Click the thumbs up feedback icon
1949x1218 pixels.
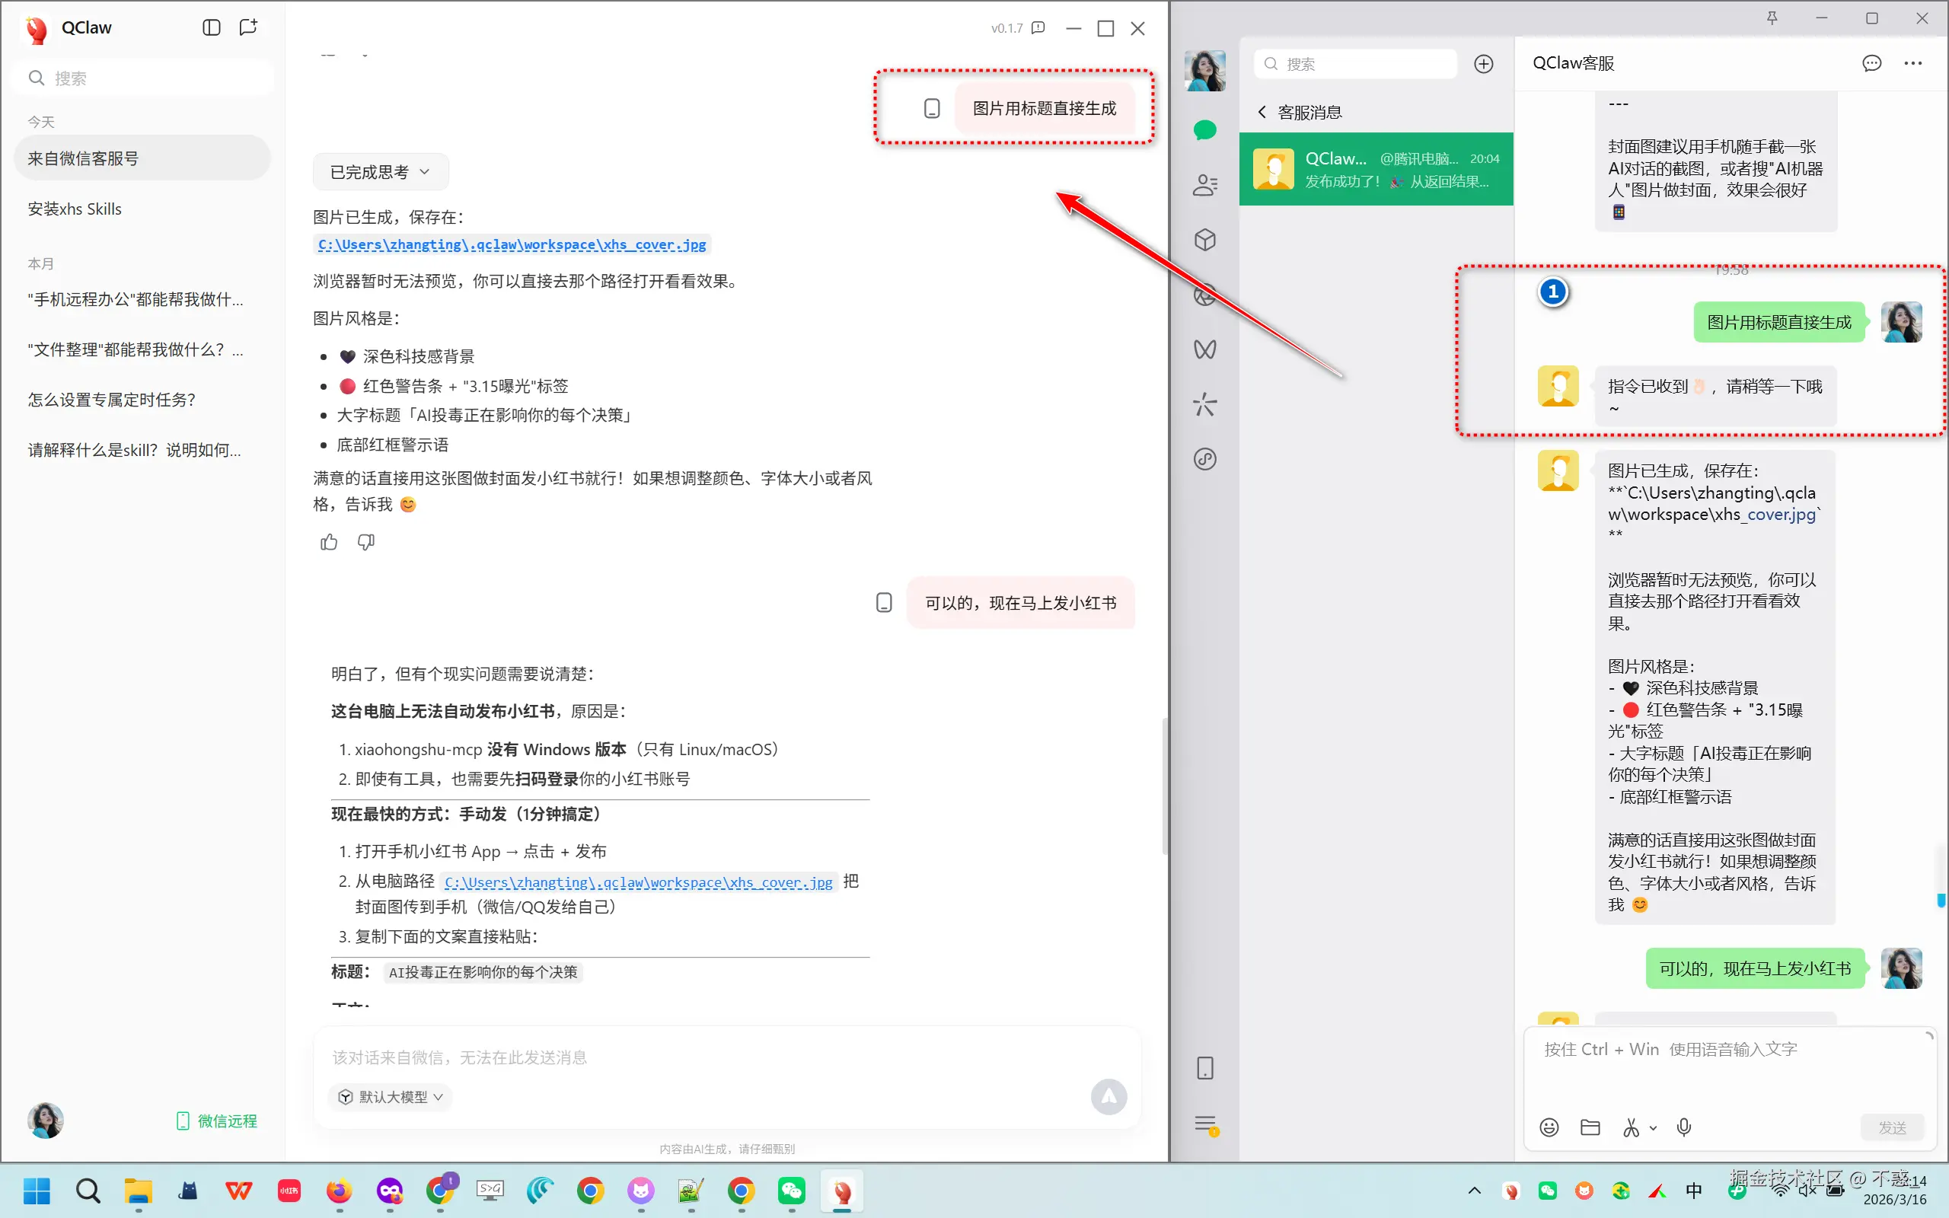(329, 542)
